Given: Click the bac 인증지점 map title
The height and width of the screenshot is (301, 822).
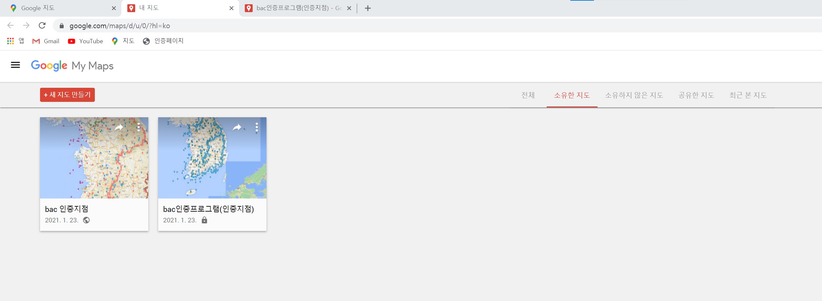Looking at the screenshot, I should click(67, 209).
